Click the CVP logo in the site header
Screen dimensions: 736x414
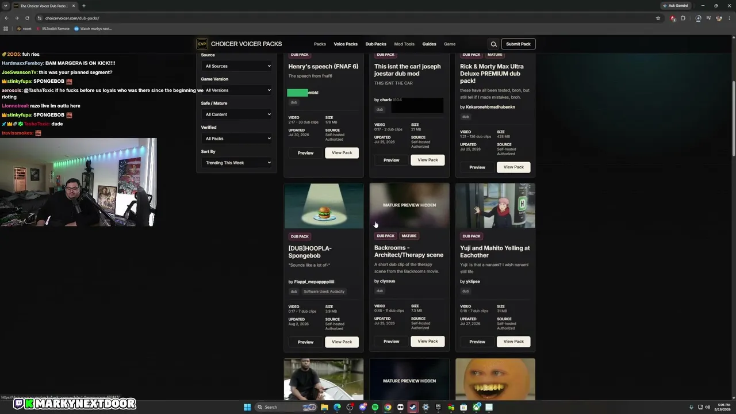[202, 44]
